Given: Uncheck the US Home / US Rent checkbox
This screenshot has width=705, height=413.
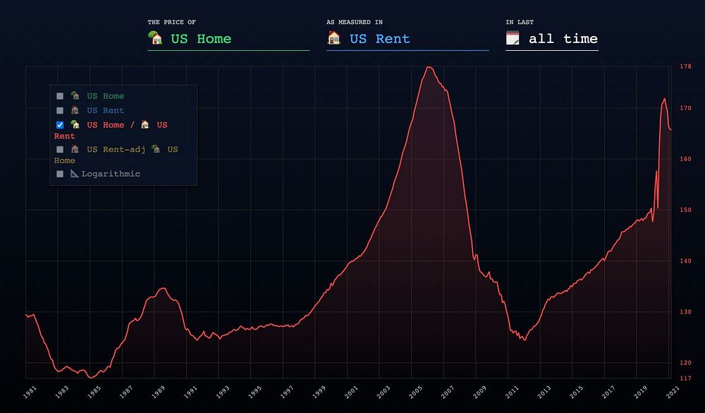Looking at the screenshot, I should (x=60, y=125).
